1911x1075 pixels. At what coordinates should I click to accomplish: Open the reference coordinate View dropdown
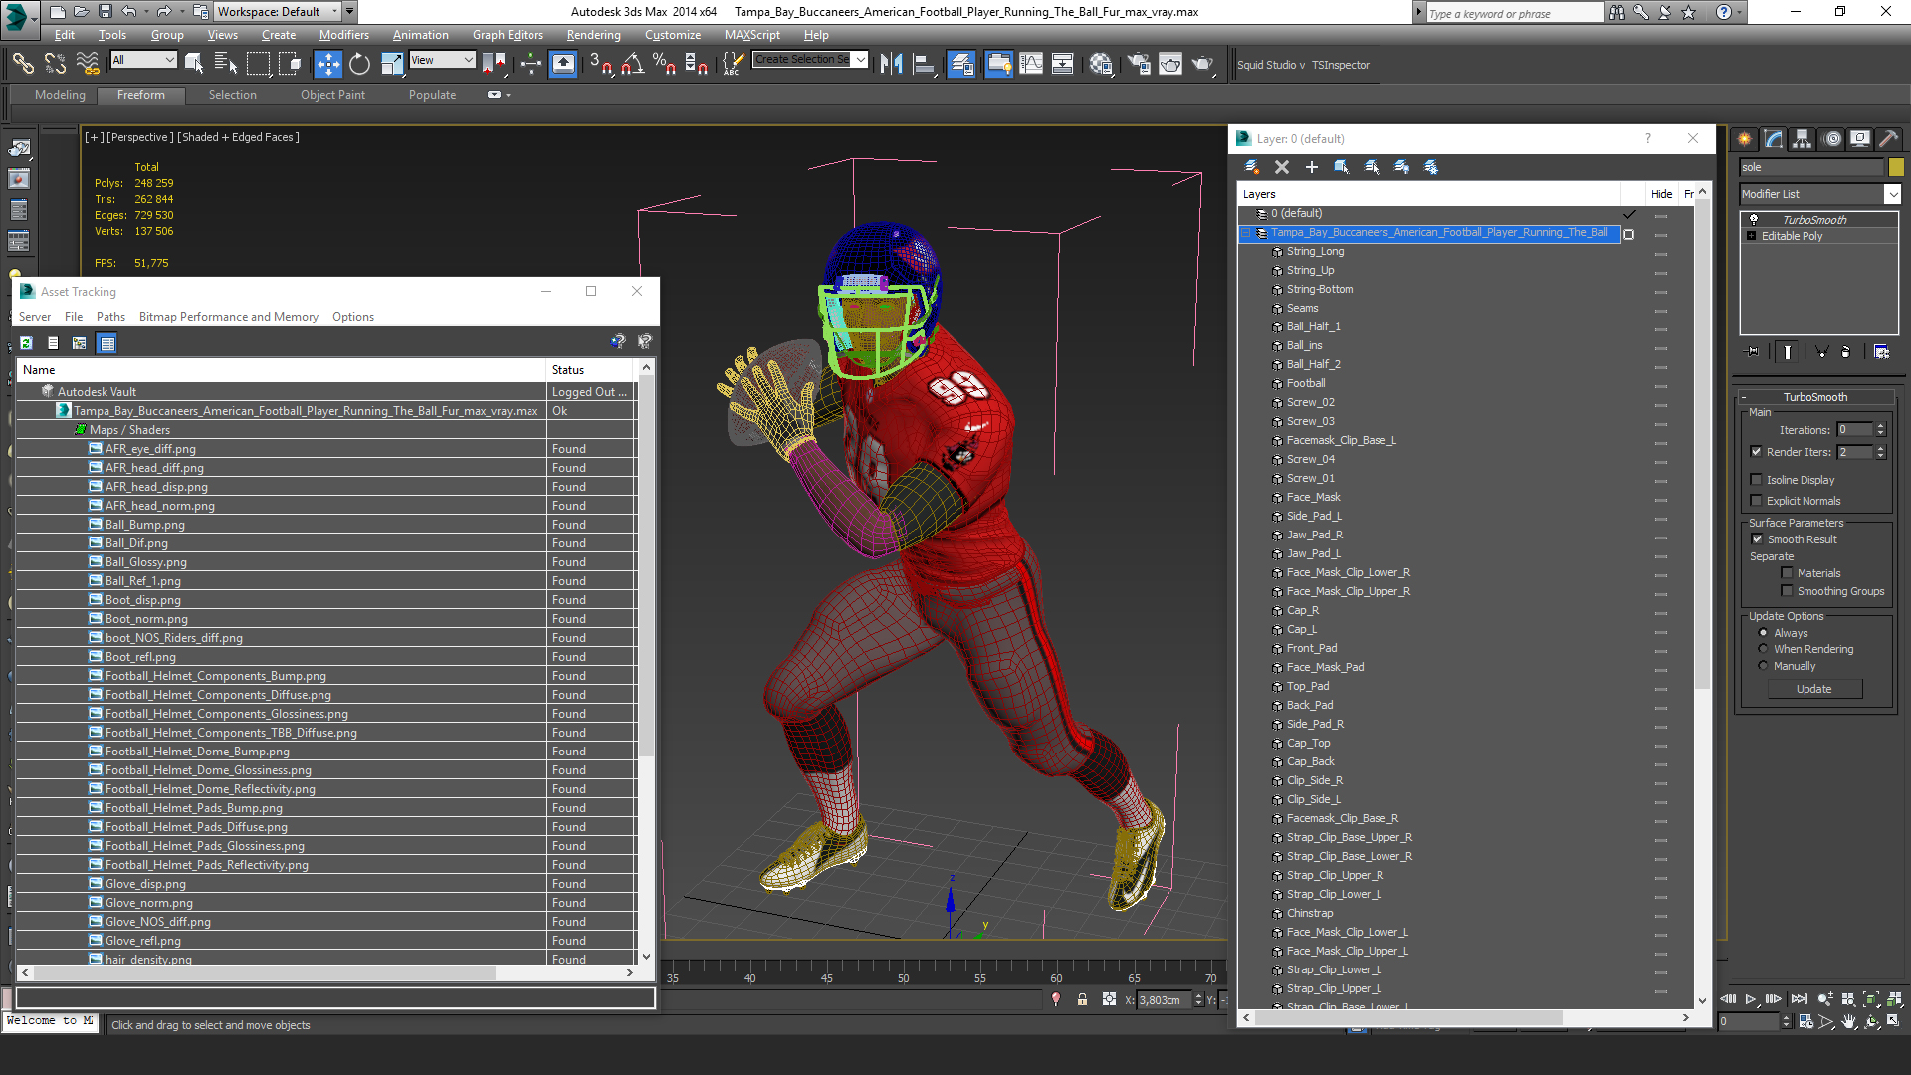coord(442,60)
